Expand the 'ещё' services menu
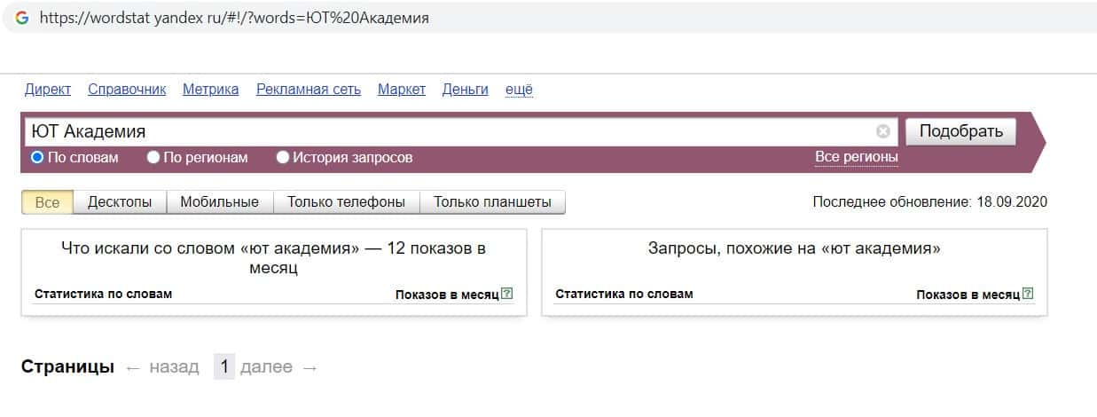Image resolution: width=1097 pixels, height=417 pixels. (x=519, y=89)
